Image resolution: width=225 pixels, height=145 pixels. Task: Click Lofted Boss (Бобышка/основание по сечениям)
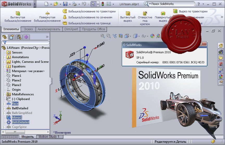(x=88, y=17)
